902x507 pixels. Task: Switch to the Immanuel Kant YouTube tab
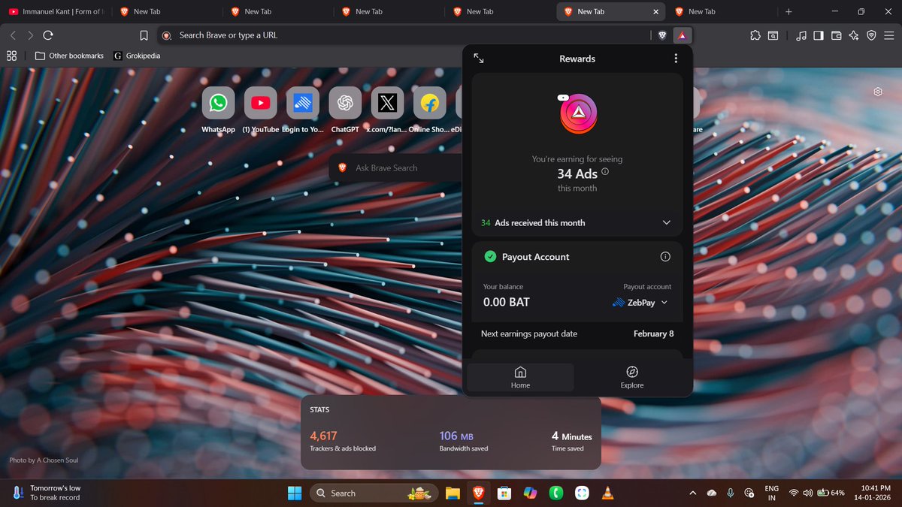(x=56, y=11)
